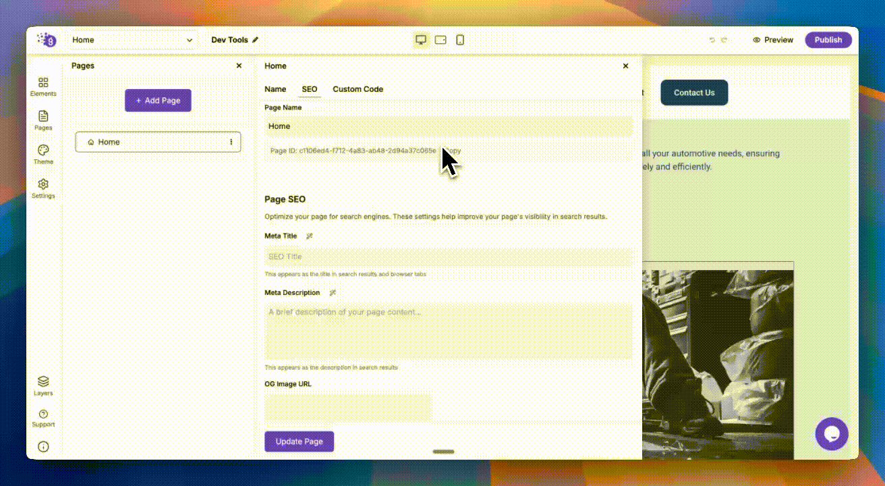Select the Home page in Pages list
This screenshot has height=486, width=885.
pos(158,142)
